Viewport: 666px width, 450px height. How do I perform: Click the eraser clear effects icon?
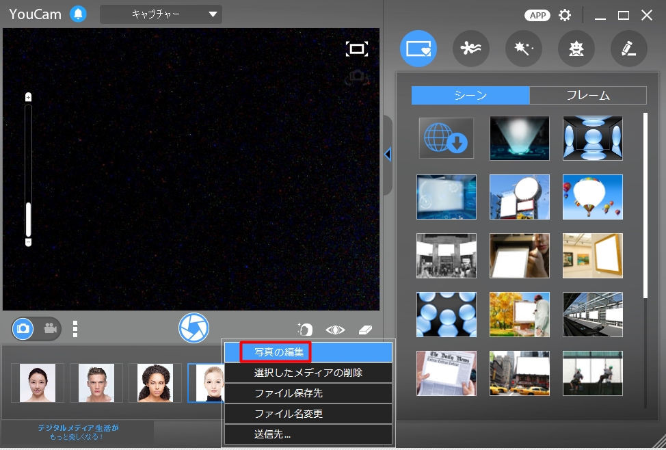tap(365, 330)
